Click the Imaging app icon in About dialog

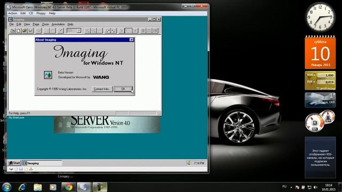coord(48,75)
